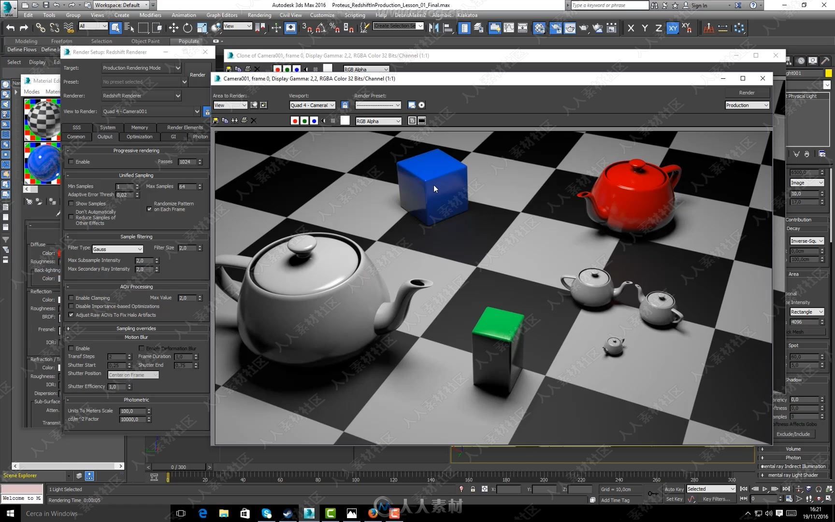This screenshot has width=835, height=522.
Task: Click Render button in Camera001 window
Action: point(747,92)
